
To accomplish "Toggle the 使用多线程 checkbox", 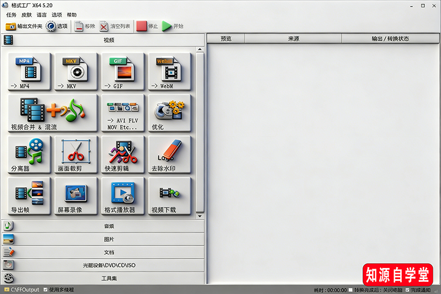I will [x=45, y=290].
